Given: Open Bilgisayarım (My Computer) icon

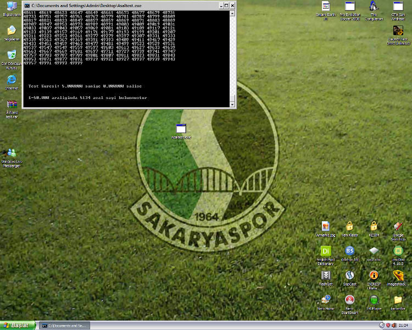Looking at the screenshot, I should click(12, 9).
